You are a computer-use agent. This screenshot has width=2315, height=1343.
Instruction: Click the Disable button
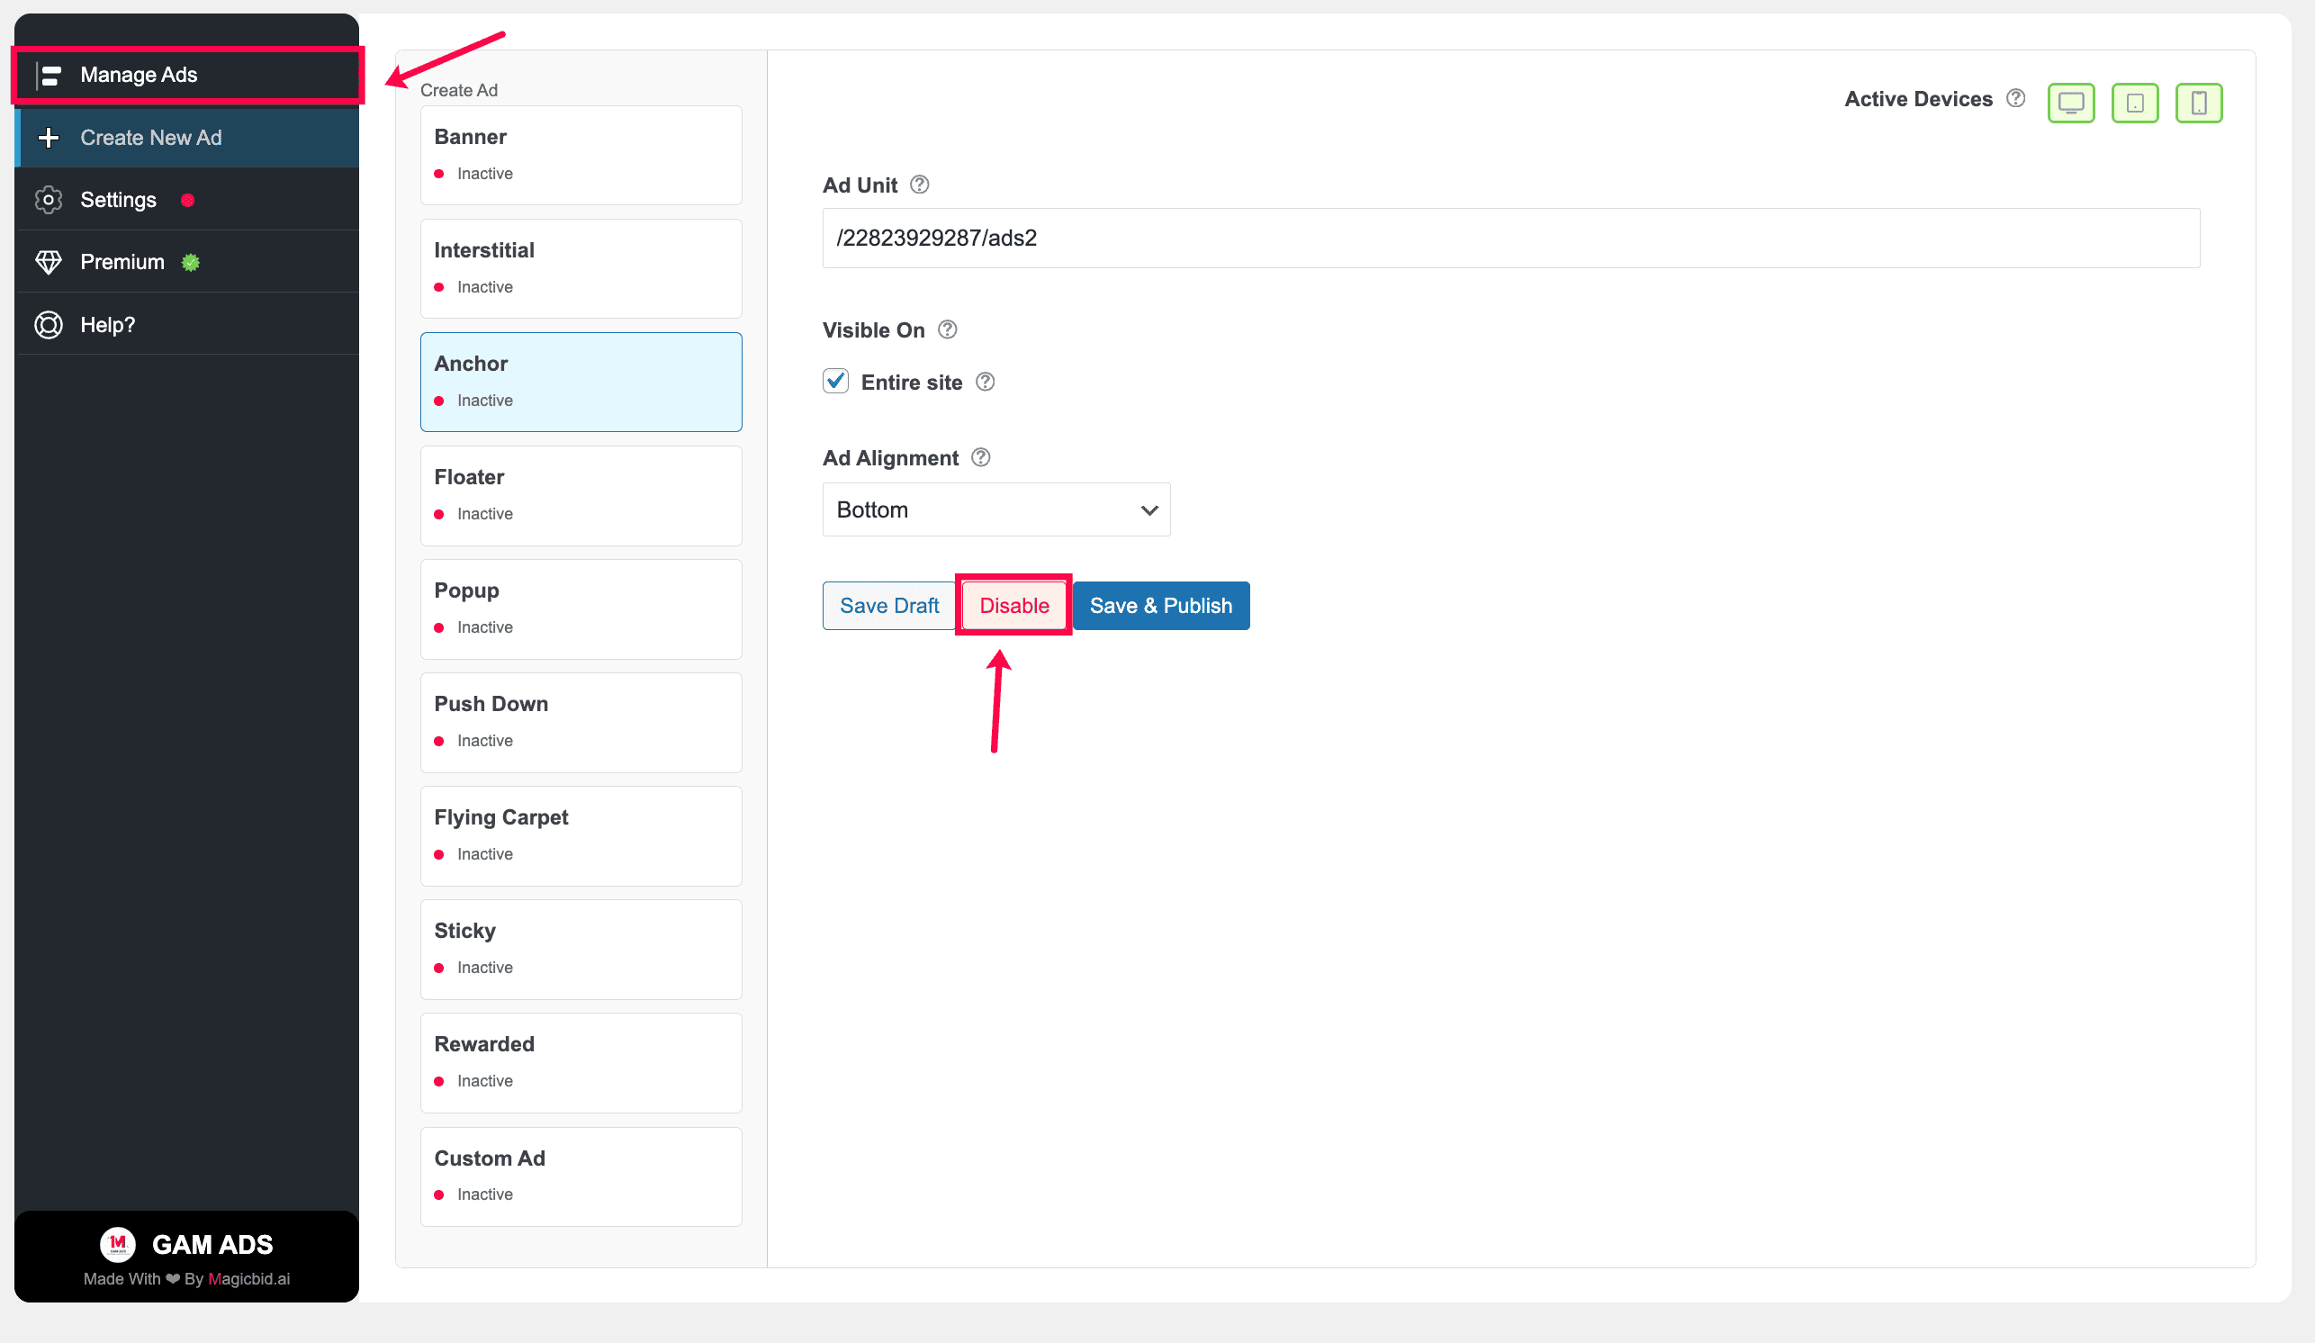(x=1014, y=607)
